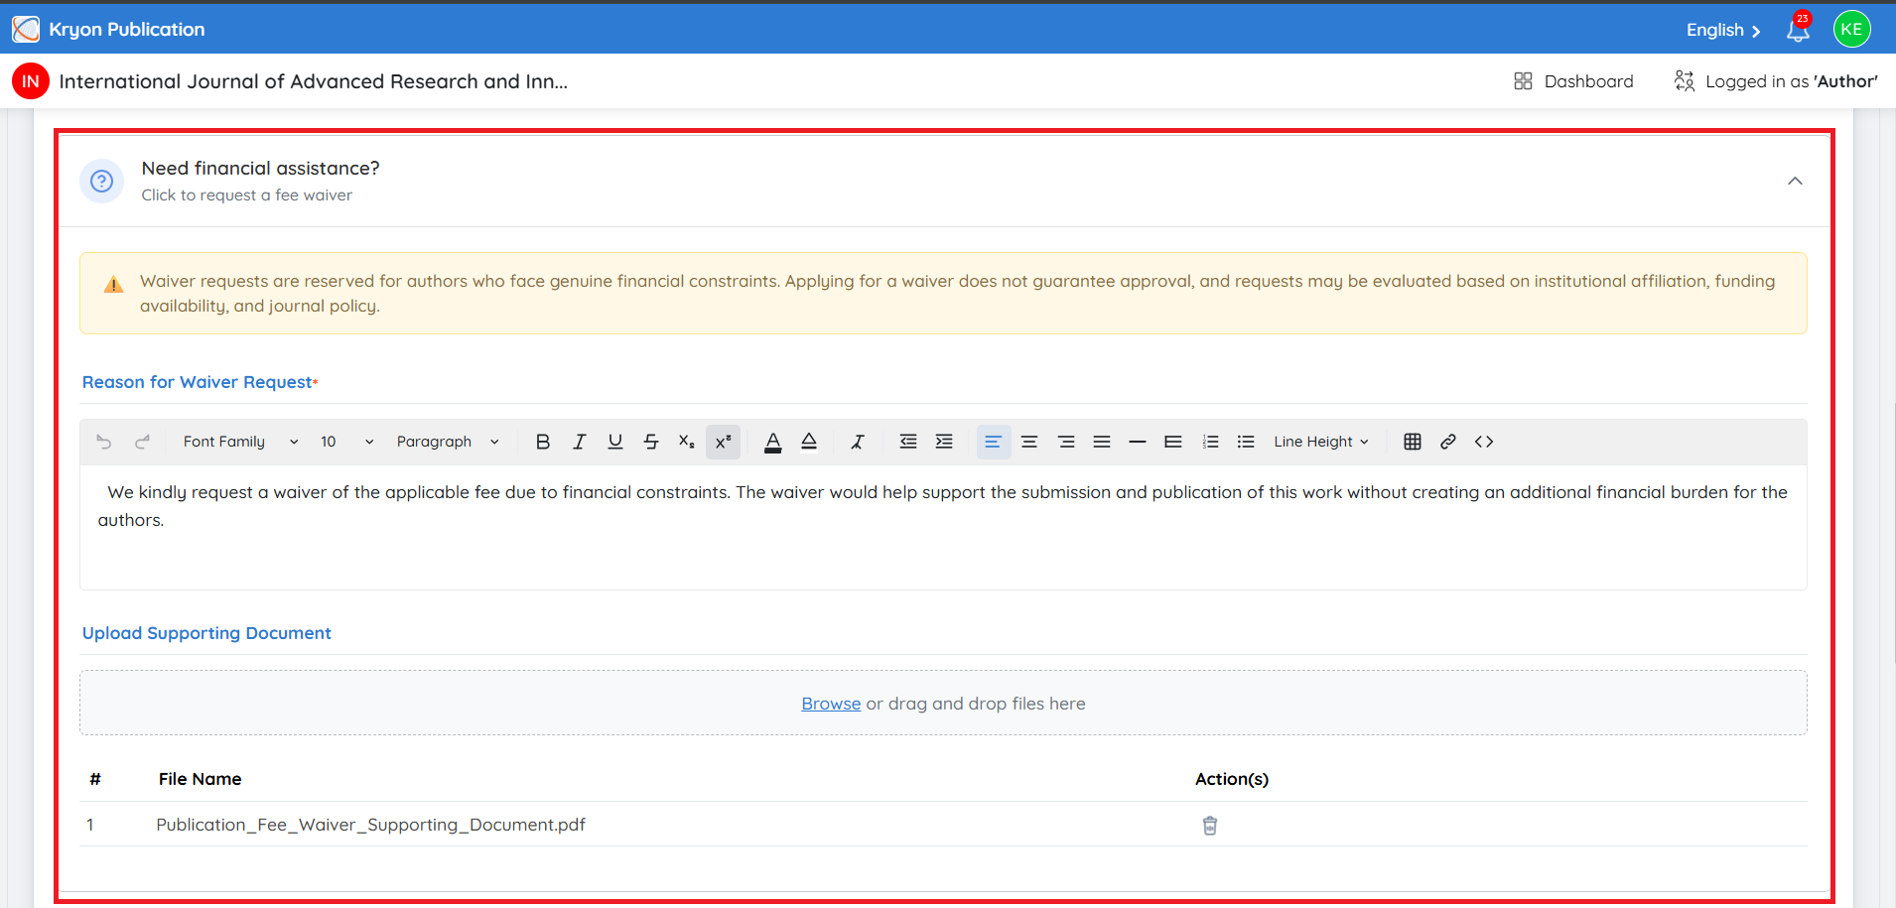
Task: Click the redo arrow in the editor toolbar
Action: click(142, 442)
